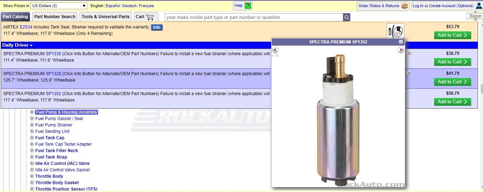Viewport: 483px width, 192px height.
Task: Expand Fuel Sending Unit node
Action: 32,131
